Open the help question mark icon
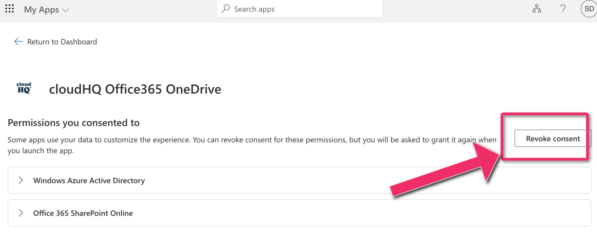 563,9
